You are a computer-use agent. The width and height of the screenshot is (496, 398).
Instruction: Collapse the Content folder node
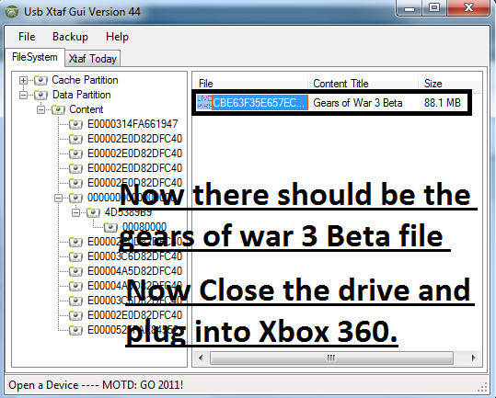40,109
